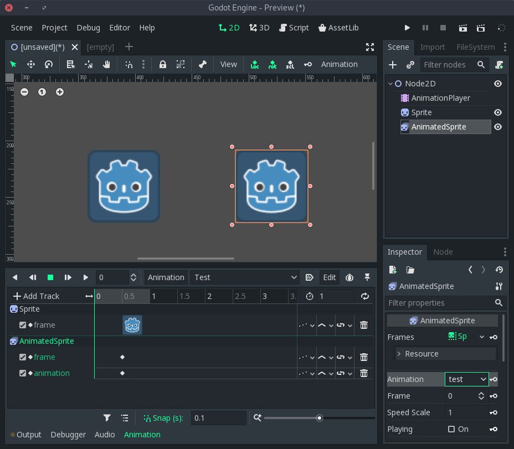This screenshot has height=449, width=514.
Task: Load a resource folder icon in Inspector
Action: tap(410, 270)
